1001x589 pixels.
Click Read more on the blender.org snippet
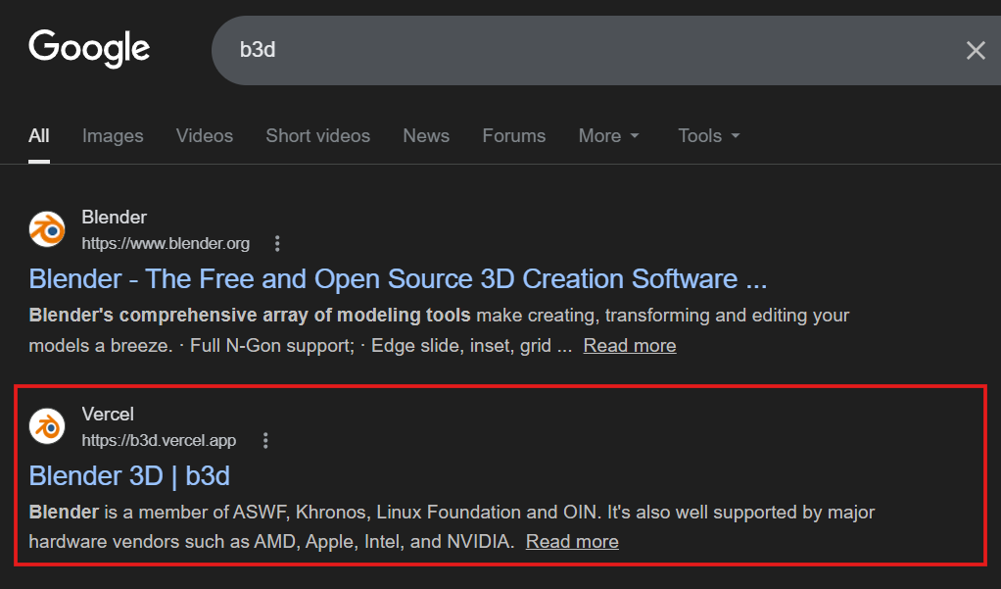click(630, 346)
